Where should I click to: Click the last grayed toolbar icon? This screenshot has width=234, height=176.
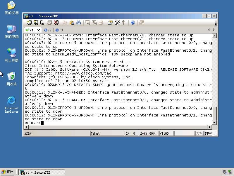click(142, 23)
